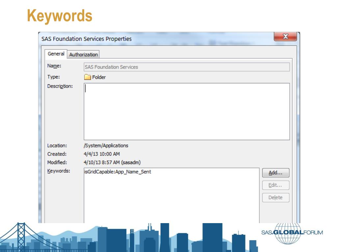337x252 pixels.
Task: Select the isGridCapable:App_Name_Sent keyword entry
Action: (x=117, y=172)
